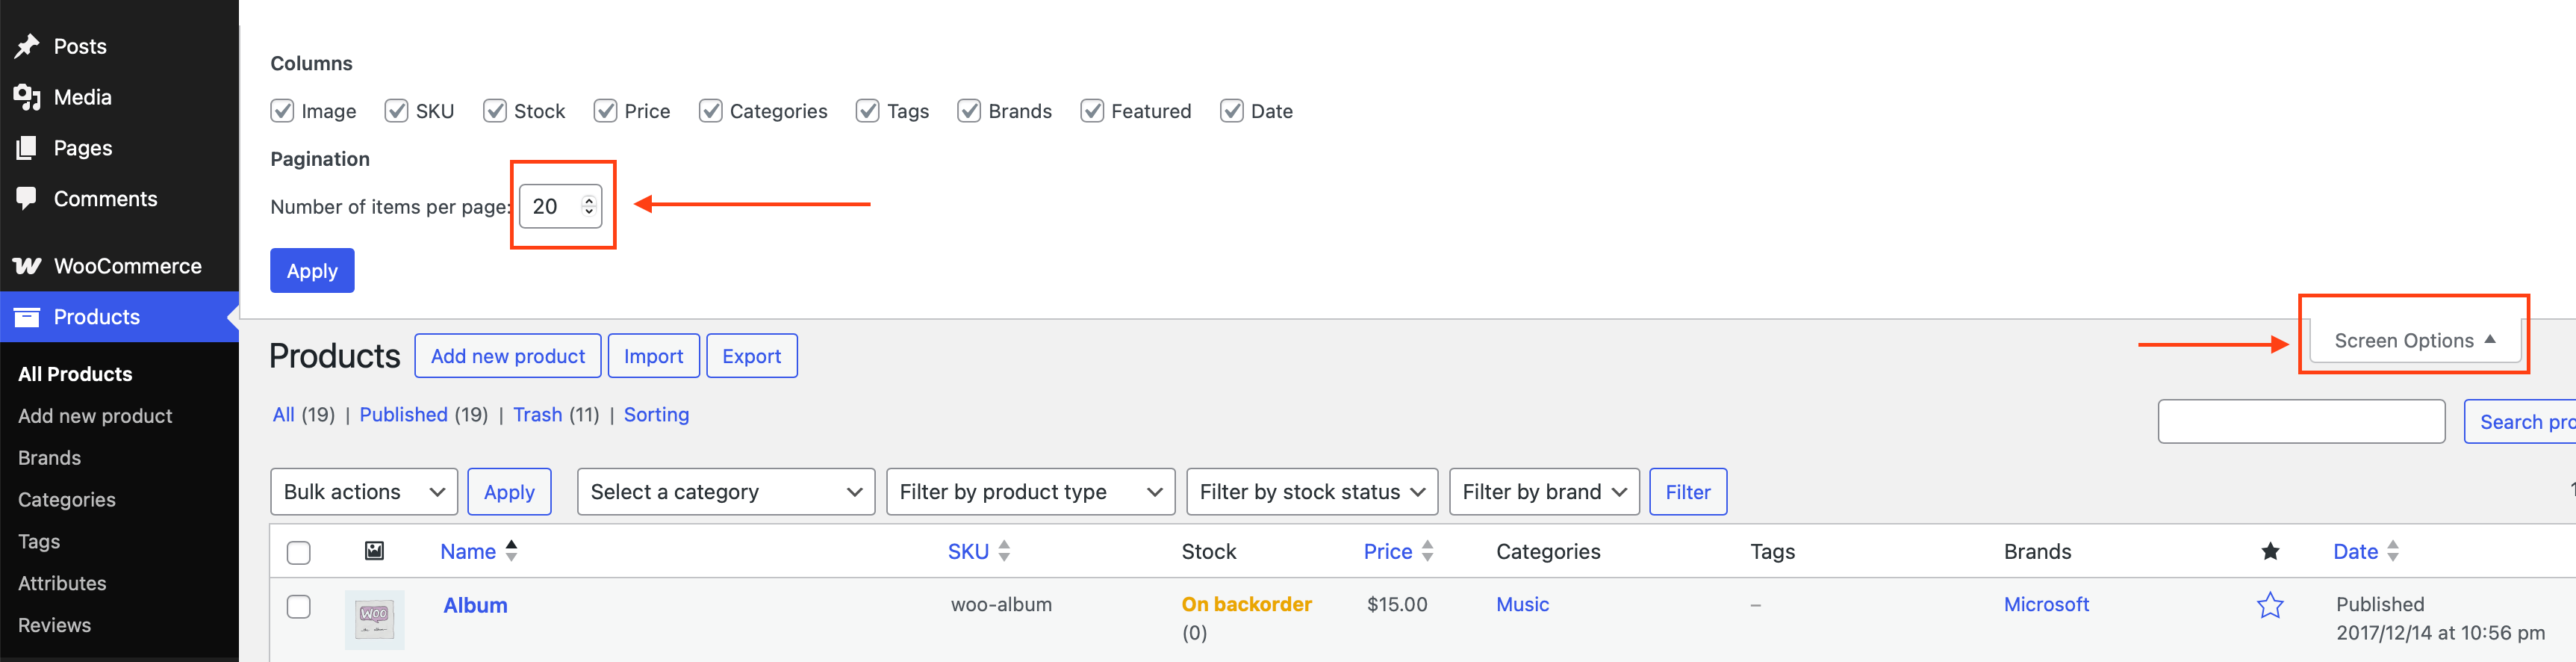Click the WooCommerce logo icon

(27, 266)
